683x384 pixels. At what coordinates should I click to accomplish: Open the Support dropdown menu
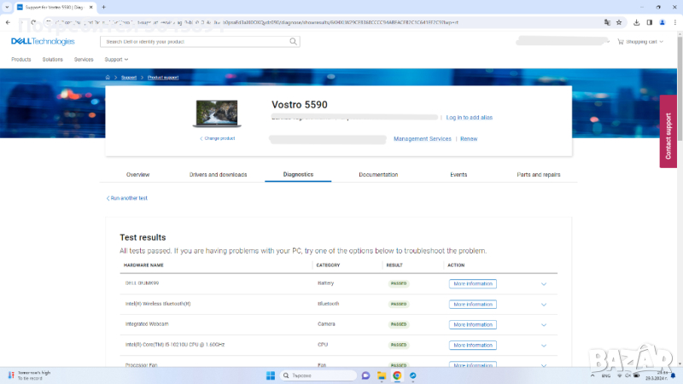[x=116, y=60]
